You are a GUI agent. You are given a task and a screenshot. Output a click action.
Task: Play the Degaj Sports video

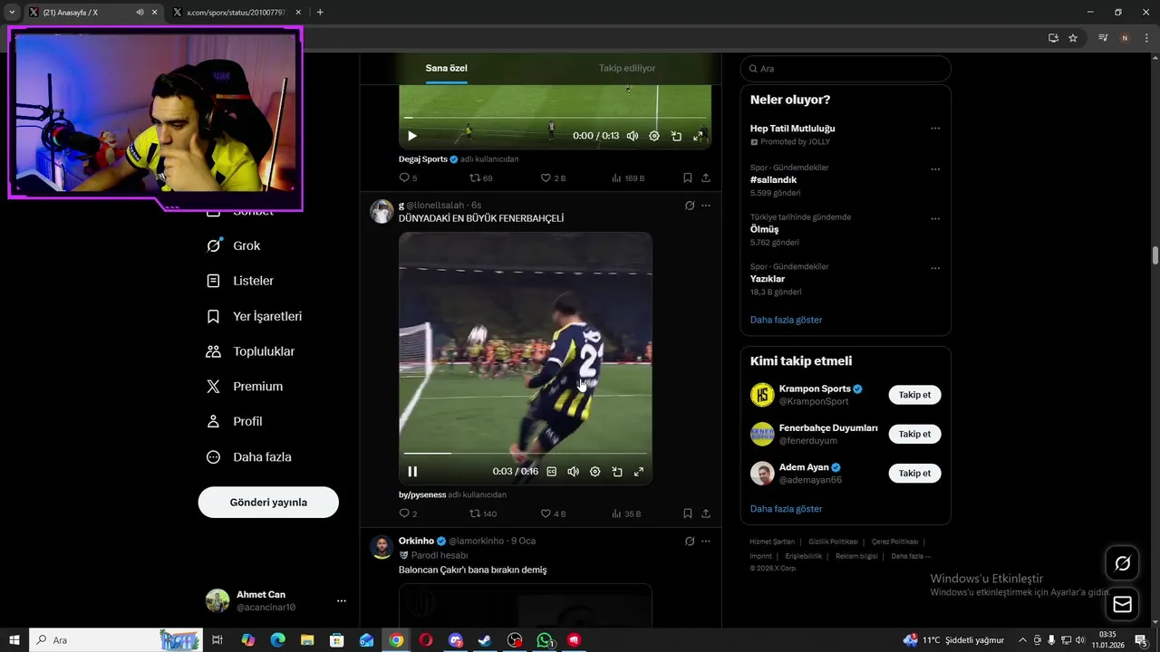(412, 136)
